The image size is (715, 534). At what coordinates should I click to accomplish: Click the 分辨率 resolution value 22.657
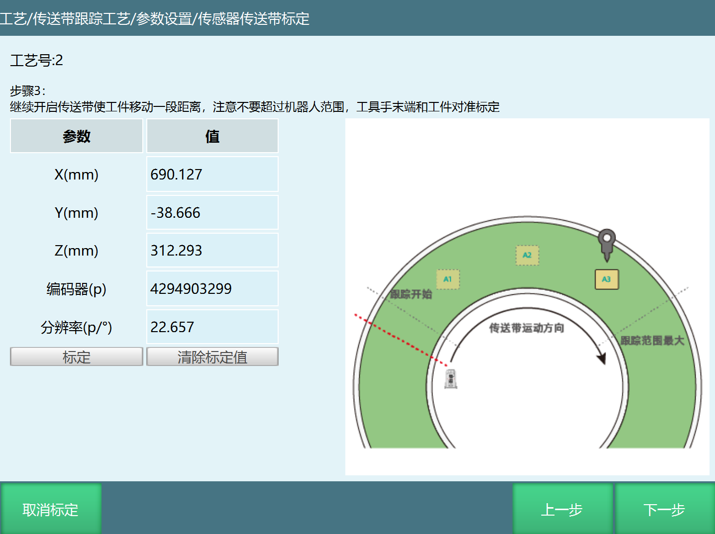pos(212,327)
